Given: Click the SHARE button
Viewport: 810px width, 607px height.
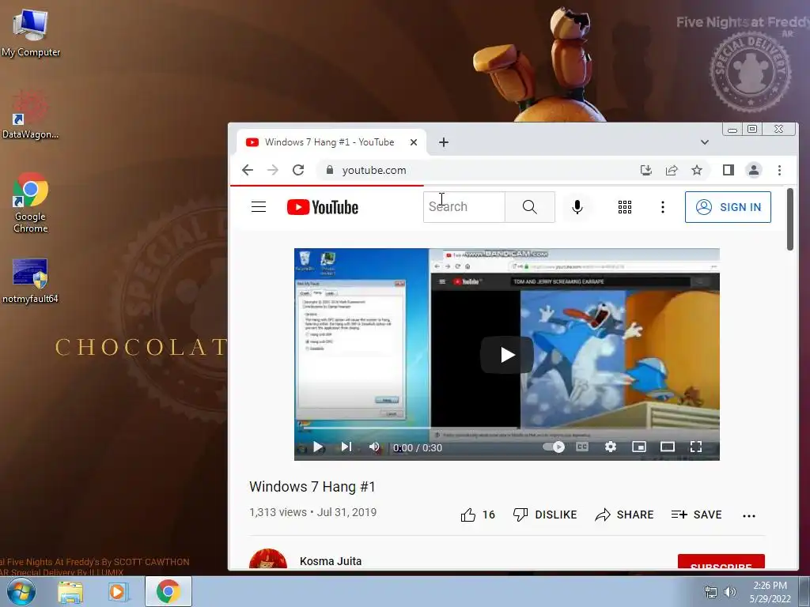Looking at the screenshot, I should tap(624, 515).
